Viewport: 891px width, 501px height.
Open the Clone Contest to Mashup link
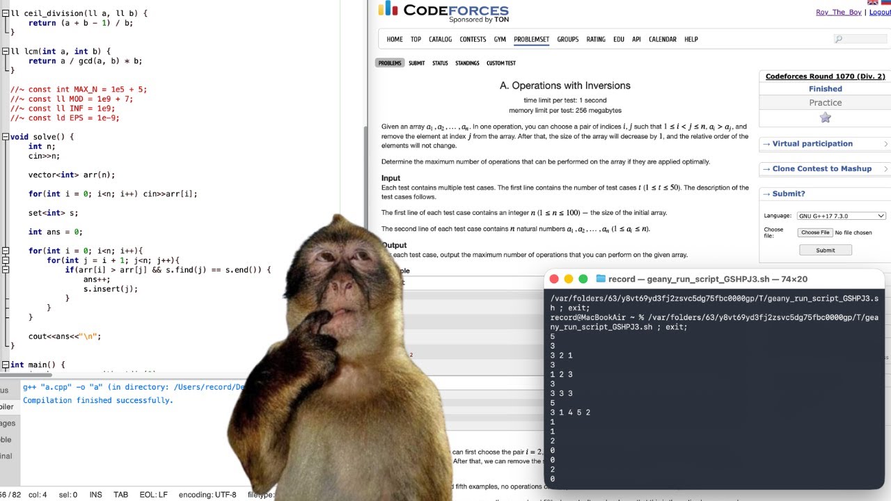click(822, 169)
